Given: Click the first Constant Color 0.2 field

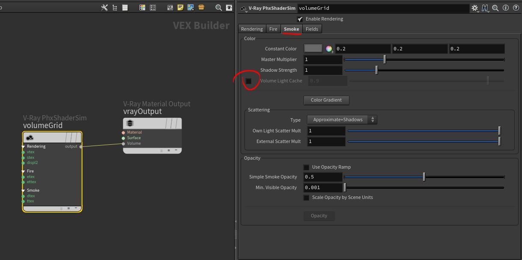Looking at the screenshot, I should [363, 49].
